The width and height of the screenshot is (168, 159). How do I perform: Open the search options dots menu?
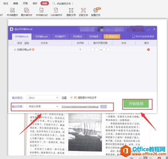pyautogui.click(x=73, y=4)
